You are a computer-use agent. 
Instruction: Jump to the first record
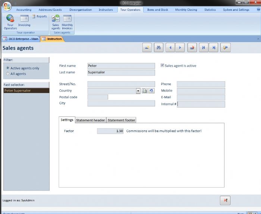pyautogui.click(x=203, y=48)
